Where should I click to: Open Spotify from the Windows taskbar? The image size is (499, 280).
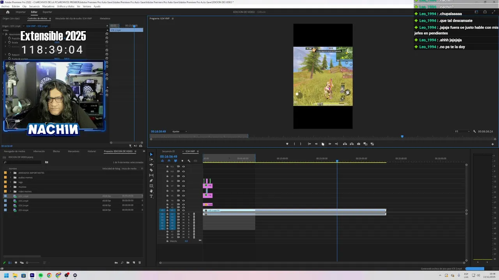pos(41,275)
